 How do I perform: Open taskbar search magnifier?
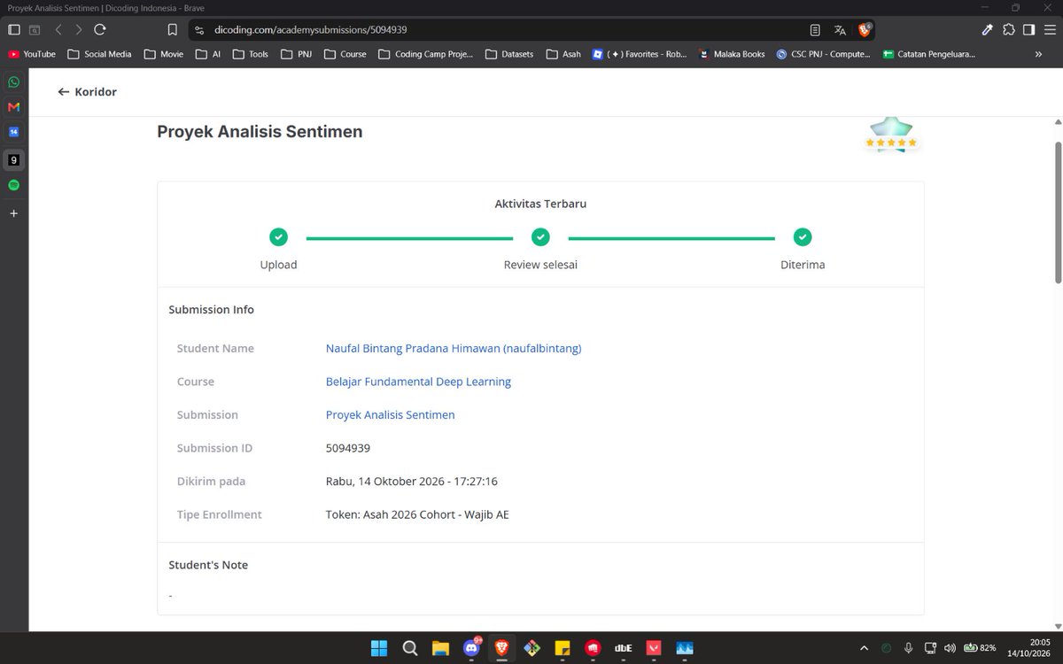(409, 647)
